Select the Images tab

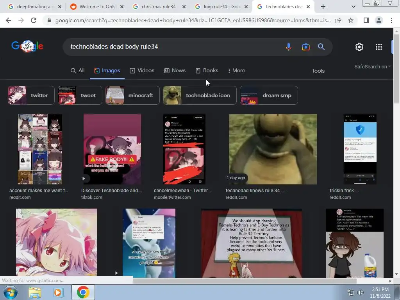(x=107, y=71)
